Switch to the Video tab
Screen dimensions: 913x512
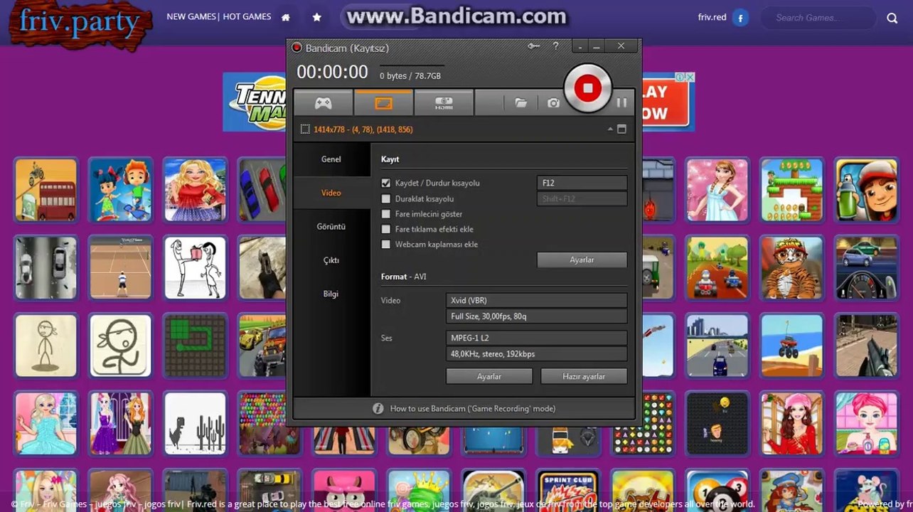pos(331,193)
